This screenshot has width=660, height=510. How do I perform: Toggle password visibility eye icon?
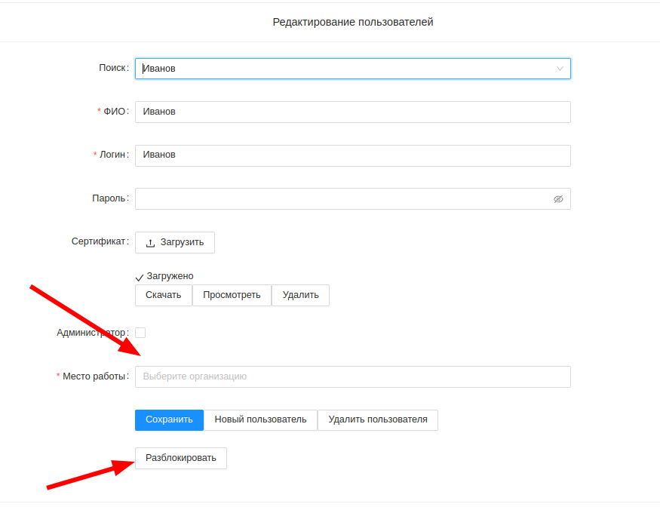[558, 199]
